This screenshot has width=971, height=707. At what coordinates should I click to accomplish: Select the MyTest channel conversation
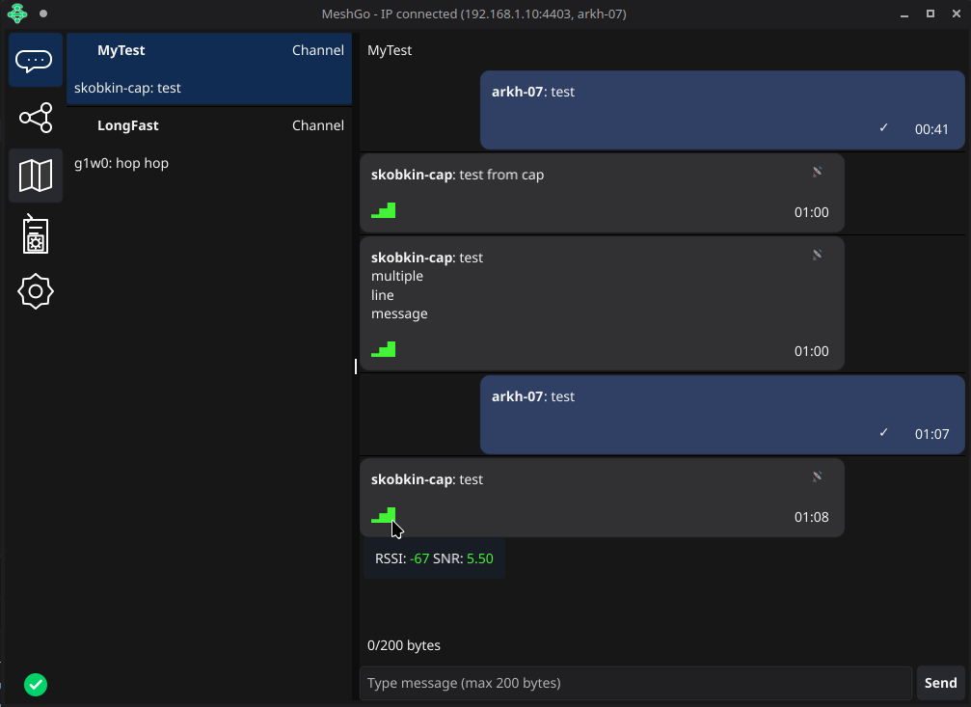tap(209, 68)
